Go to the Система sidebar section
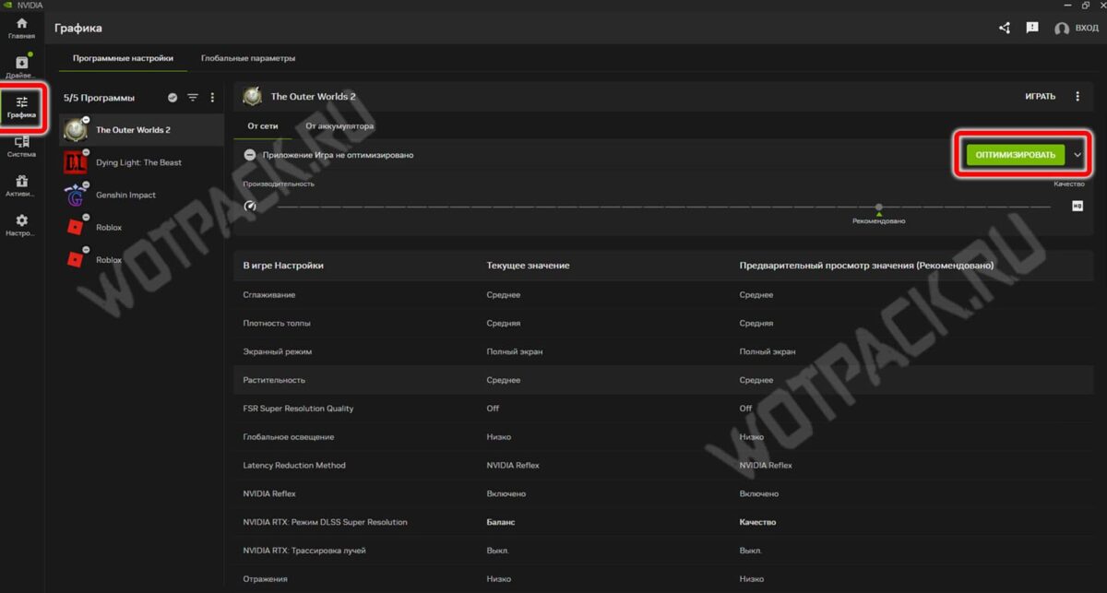 21,147
